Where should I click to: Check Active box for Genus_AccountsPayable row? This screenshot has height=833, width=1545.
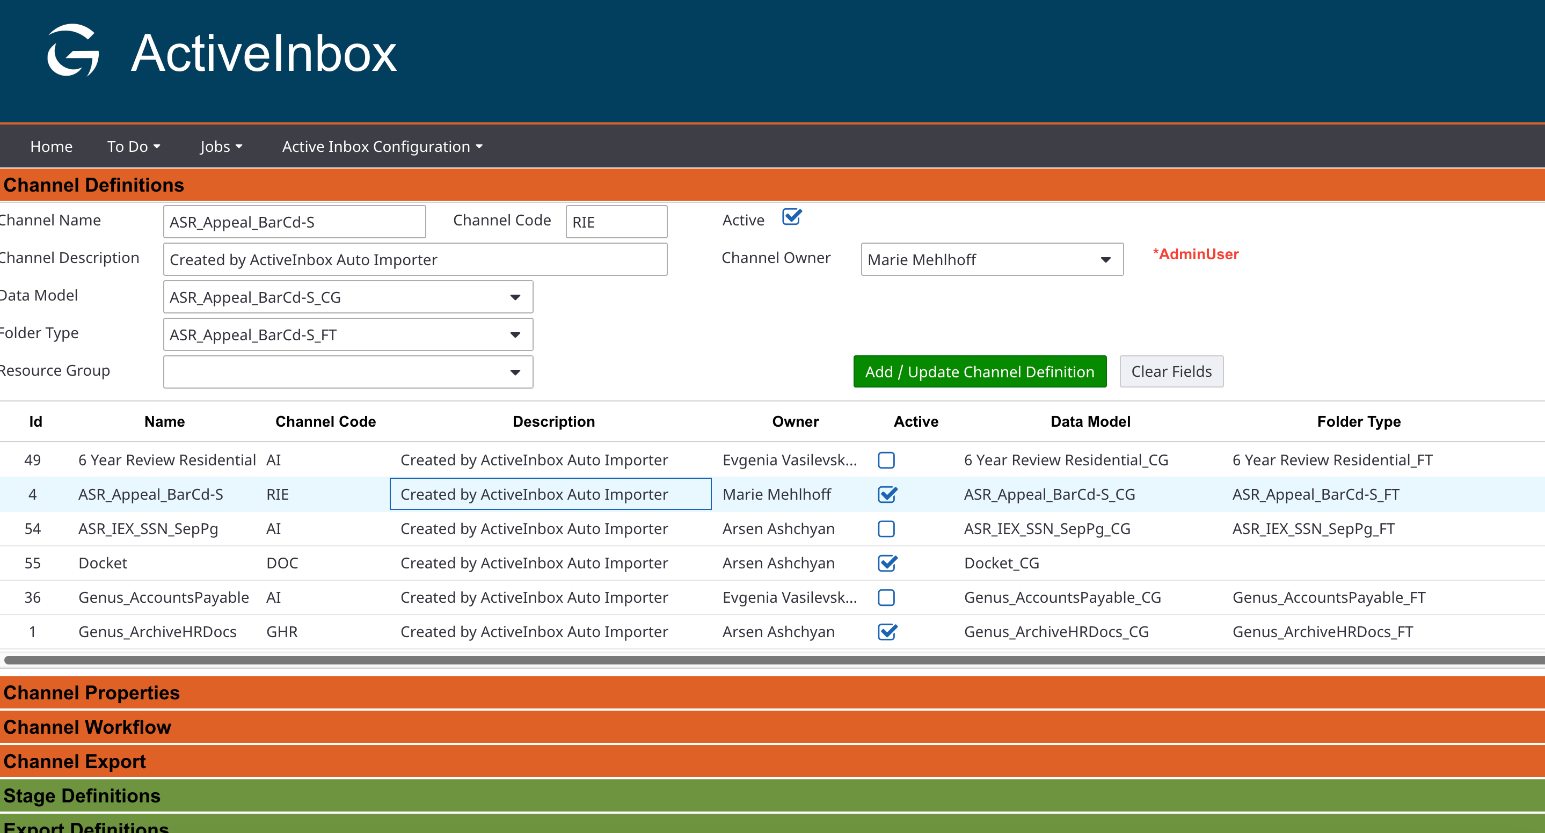point(886,597)
